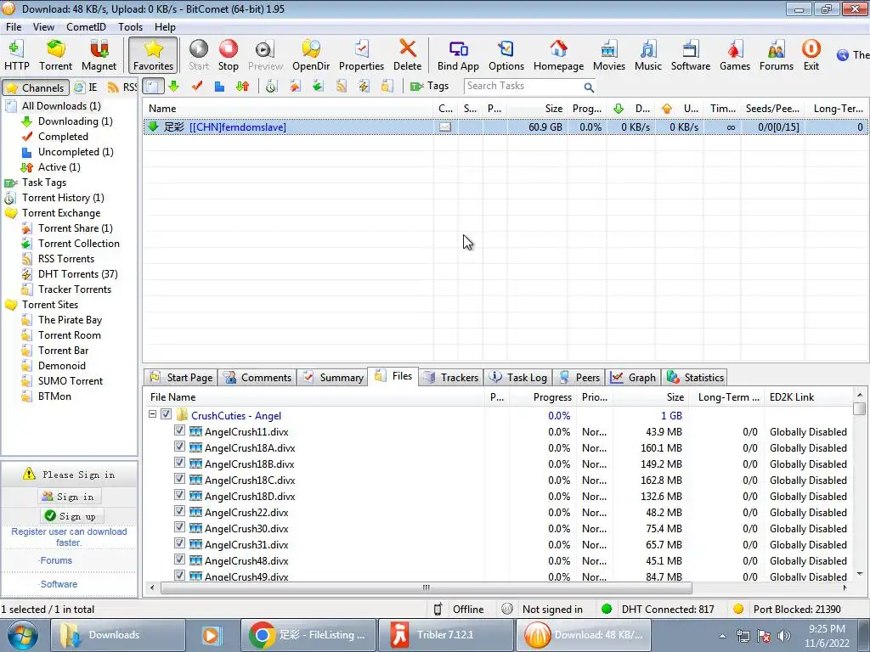Select the [[CHN]femdomslave] task row
The image size is (870, 652).
click(x=505, y=127)
